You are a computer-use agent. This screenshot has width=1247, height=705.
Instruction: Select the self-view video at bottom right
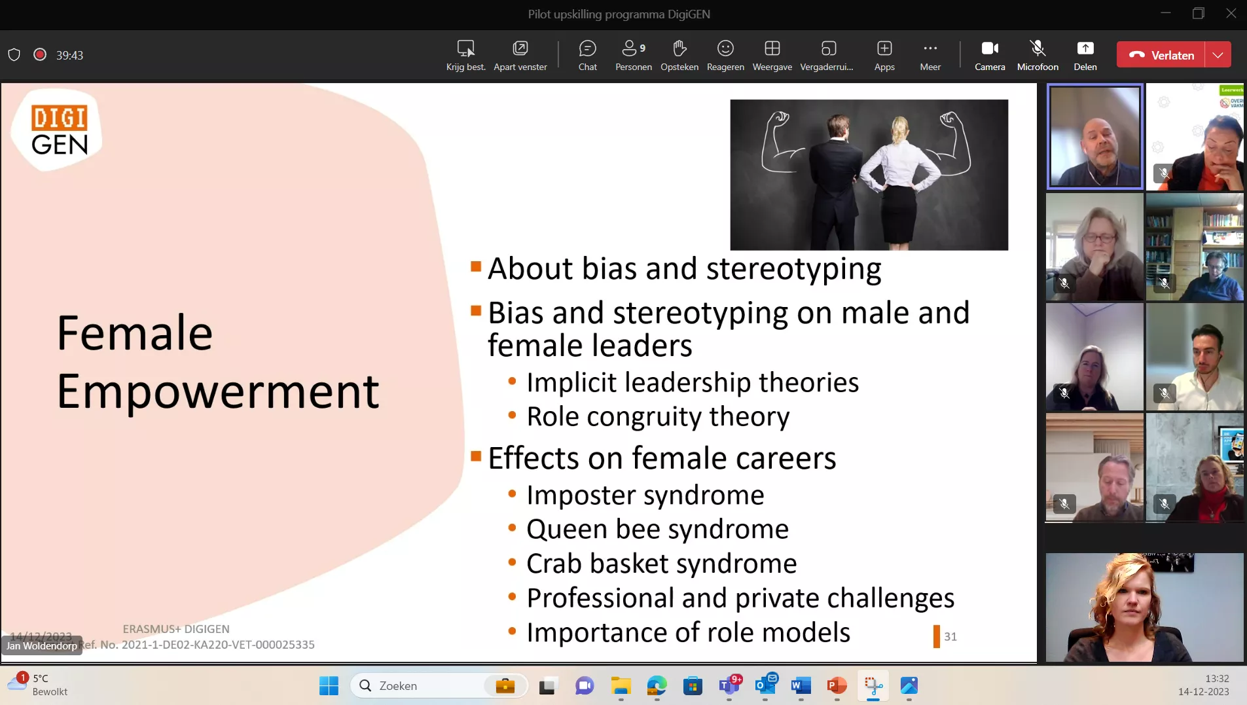(1144, 607)
